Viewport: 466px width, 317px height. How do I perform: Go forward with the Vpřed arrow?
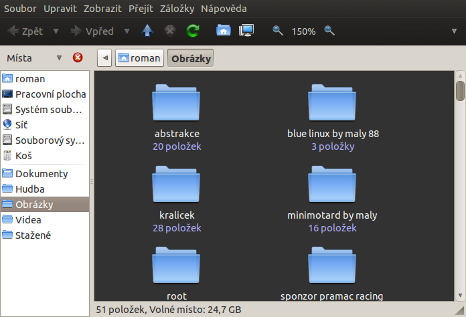point(92,31)
